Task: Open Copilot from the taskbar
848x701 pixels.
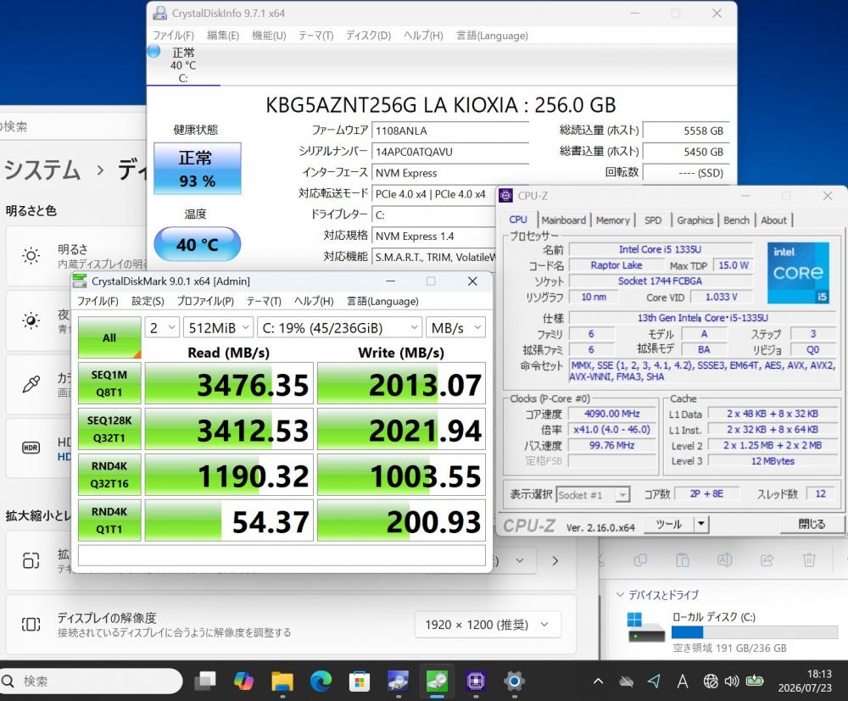Action: point(244,681)
